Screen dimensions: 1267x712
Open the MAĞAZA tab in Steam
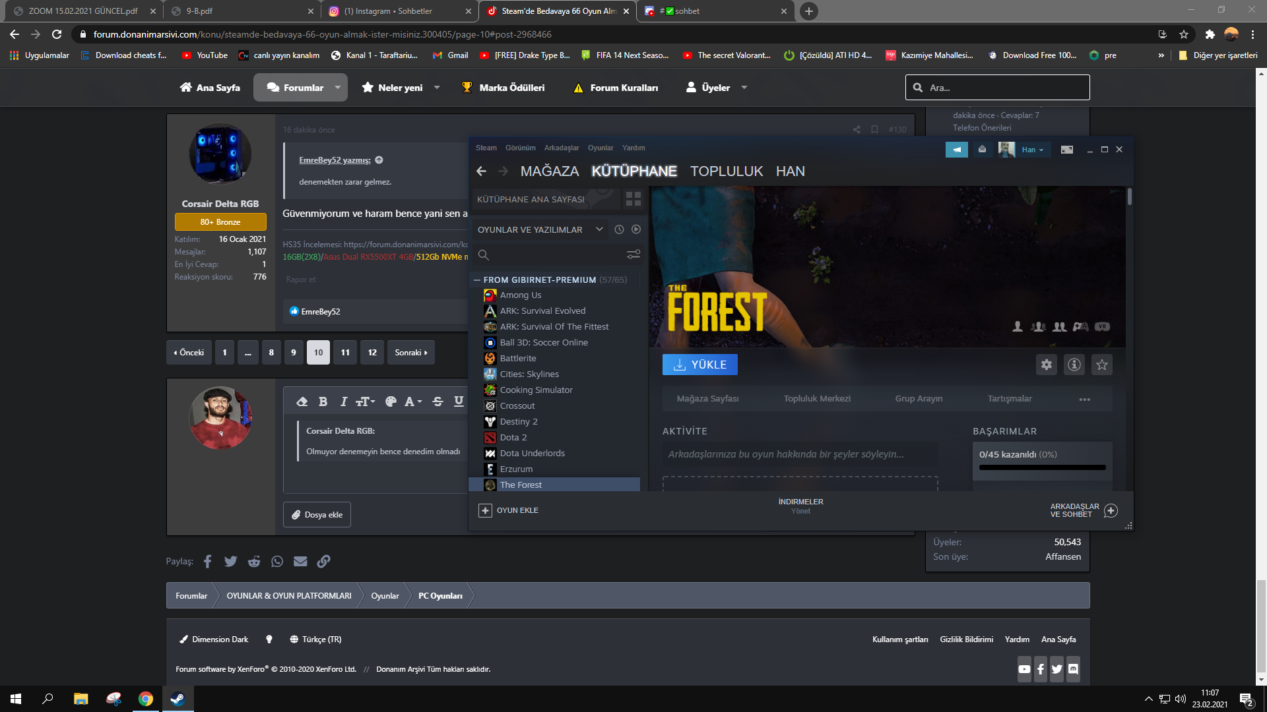coord(549,171)
